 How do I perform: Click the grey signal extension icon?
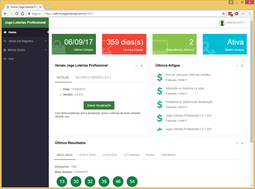(x=243, y=14)
